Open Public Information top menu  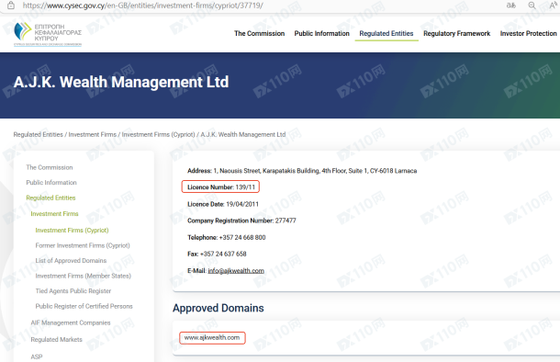(x=322, y=33)
